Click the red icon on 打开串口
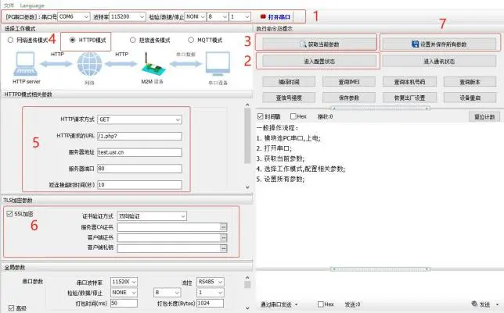 point(263,16)
